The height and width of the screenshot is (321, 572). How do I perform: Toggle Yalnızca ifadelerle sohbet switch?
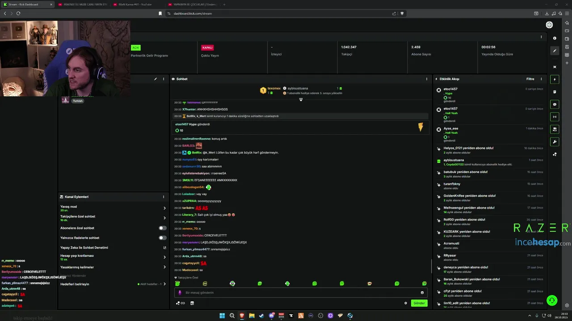[163, 238]
